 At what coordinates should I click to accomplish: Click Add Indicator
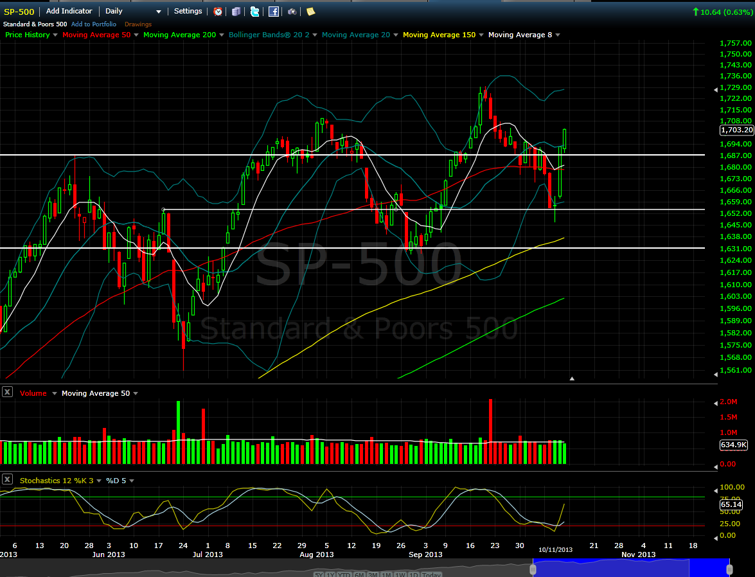point(69,11)
